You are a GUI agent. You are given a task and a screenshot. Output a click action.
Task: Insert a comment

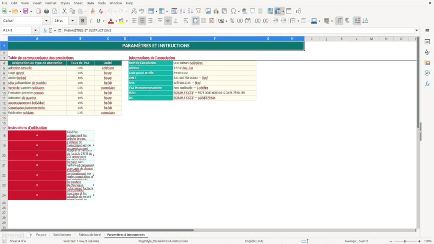[x=253, y=11]
